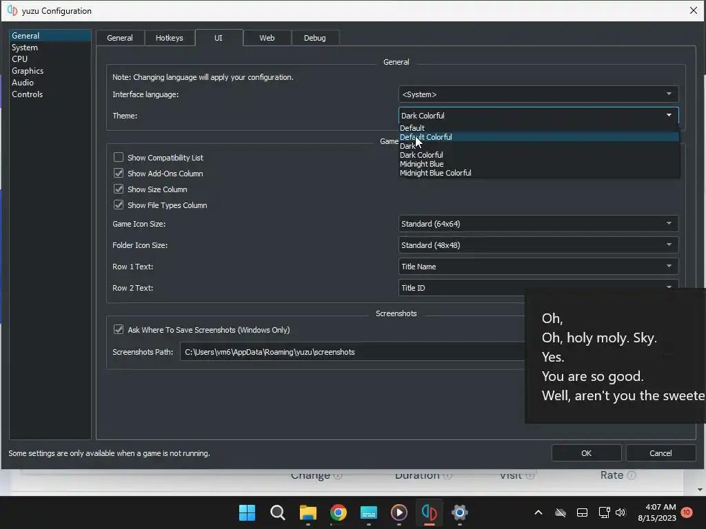Click the Cancel button
Image resolution: width=706 pixels, height=529 pixels.
660,453
